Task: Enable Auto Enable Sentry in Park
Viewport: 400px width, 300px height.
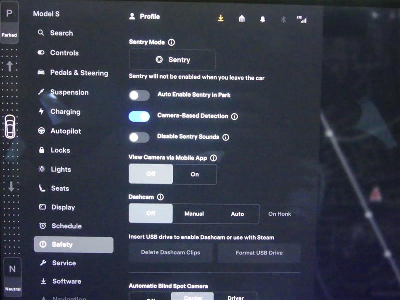Action: click(x=139, y=95)
